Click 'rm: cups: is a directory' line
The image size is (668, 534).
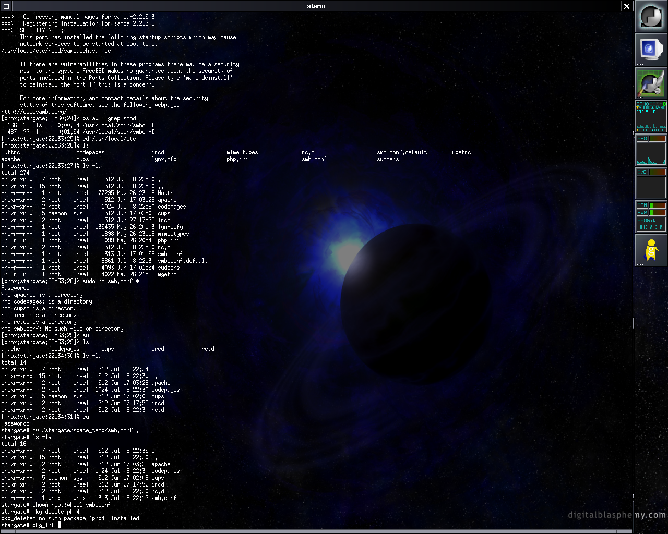click(39, 308)
